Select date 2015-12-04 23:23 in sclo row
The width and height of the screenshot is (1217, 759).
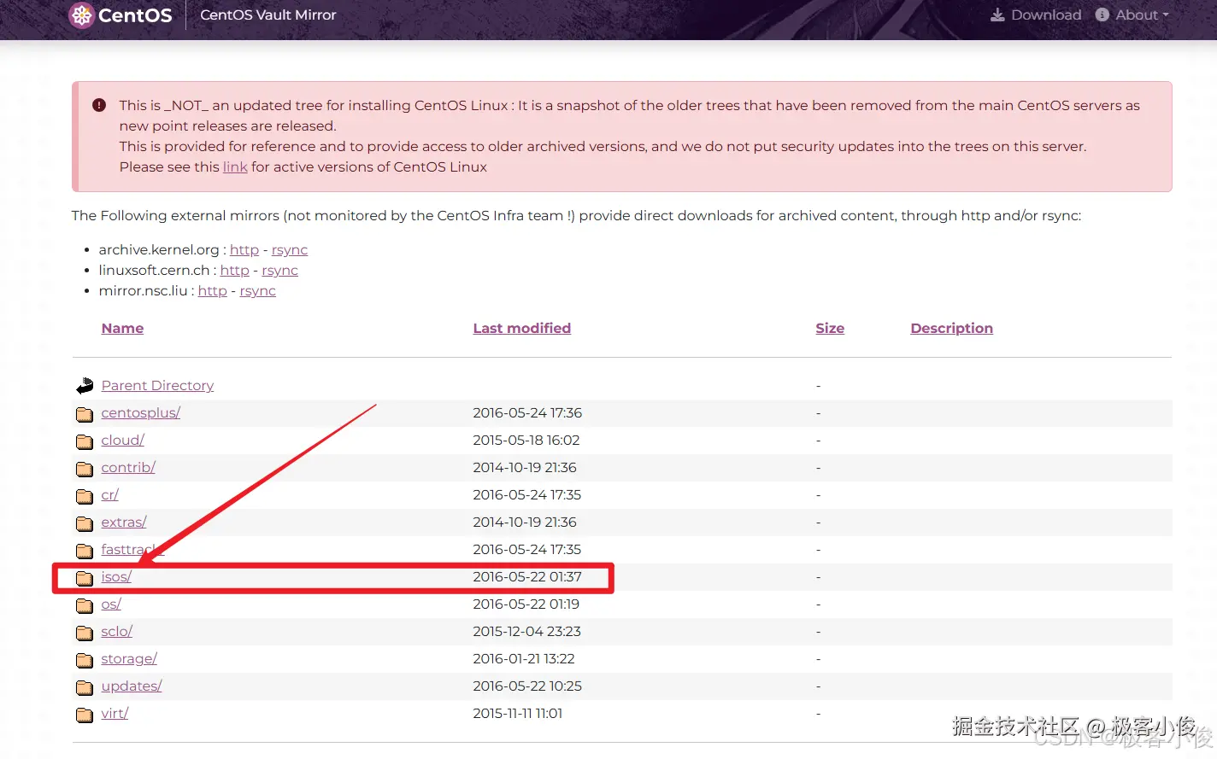tap(526, 631)
